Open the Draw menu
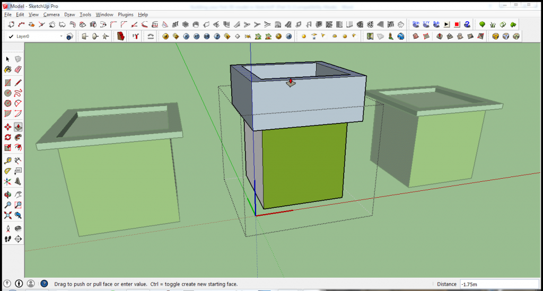Image resolution: width=543 pixels, height=291 pixels. click(x=69, y=14)
